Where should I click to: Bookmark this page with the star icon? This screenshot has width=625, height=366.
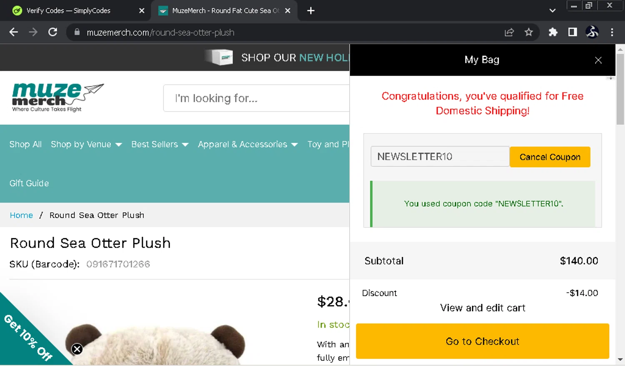click(x=529, y=32)
